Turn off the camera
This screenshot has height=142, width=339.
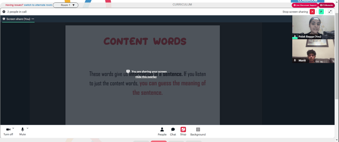click(8, 132)
